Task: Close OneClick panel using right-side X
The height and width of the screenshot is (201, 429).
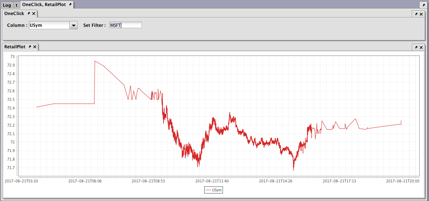Action: pyautogui.click(x=421, y=14)
